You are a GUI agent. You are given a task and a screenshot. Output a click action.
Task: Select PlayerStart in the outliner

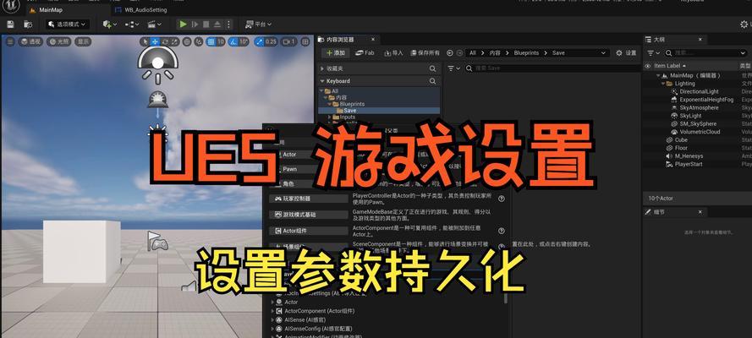point(689,164)
